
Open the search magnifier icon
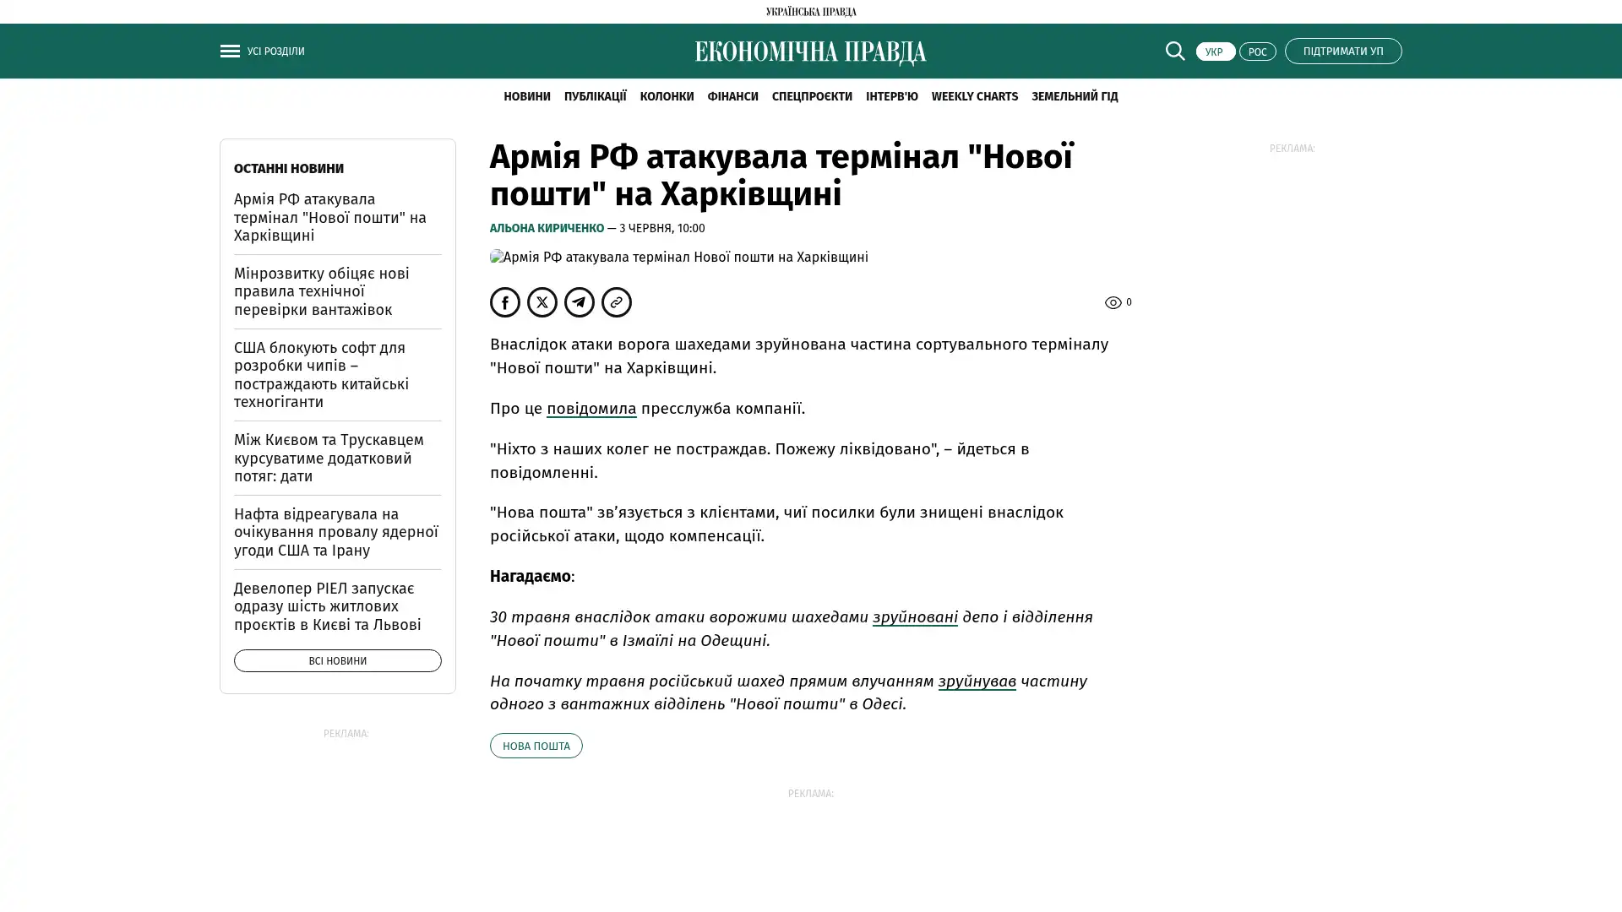click(1174, 51)
